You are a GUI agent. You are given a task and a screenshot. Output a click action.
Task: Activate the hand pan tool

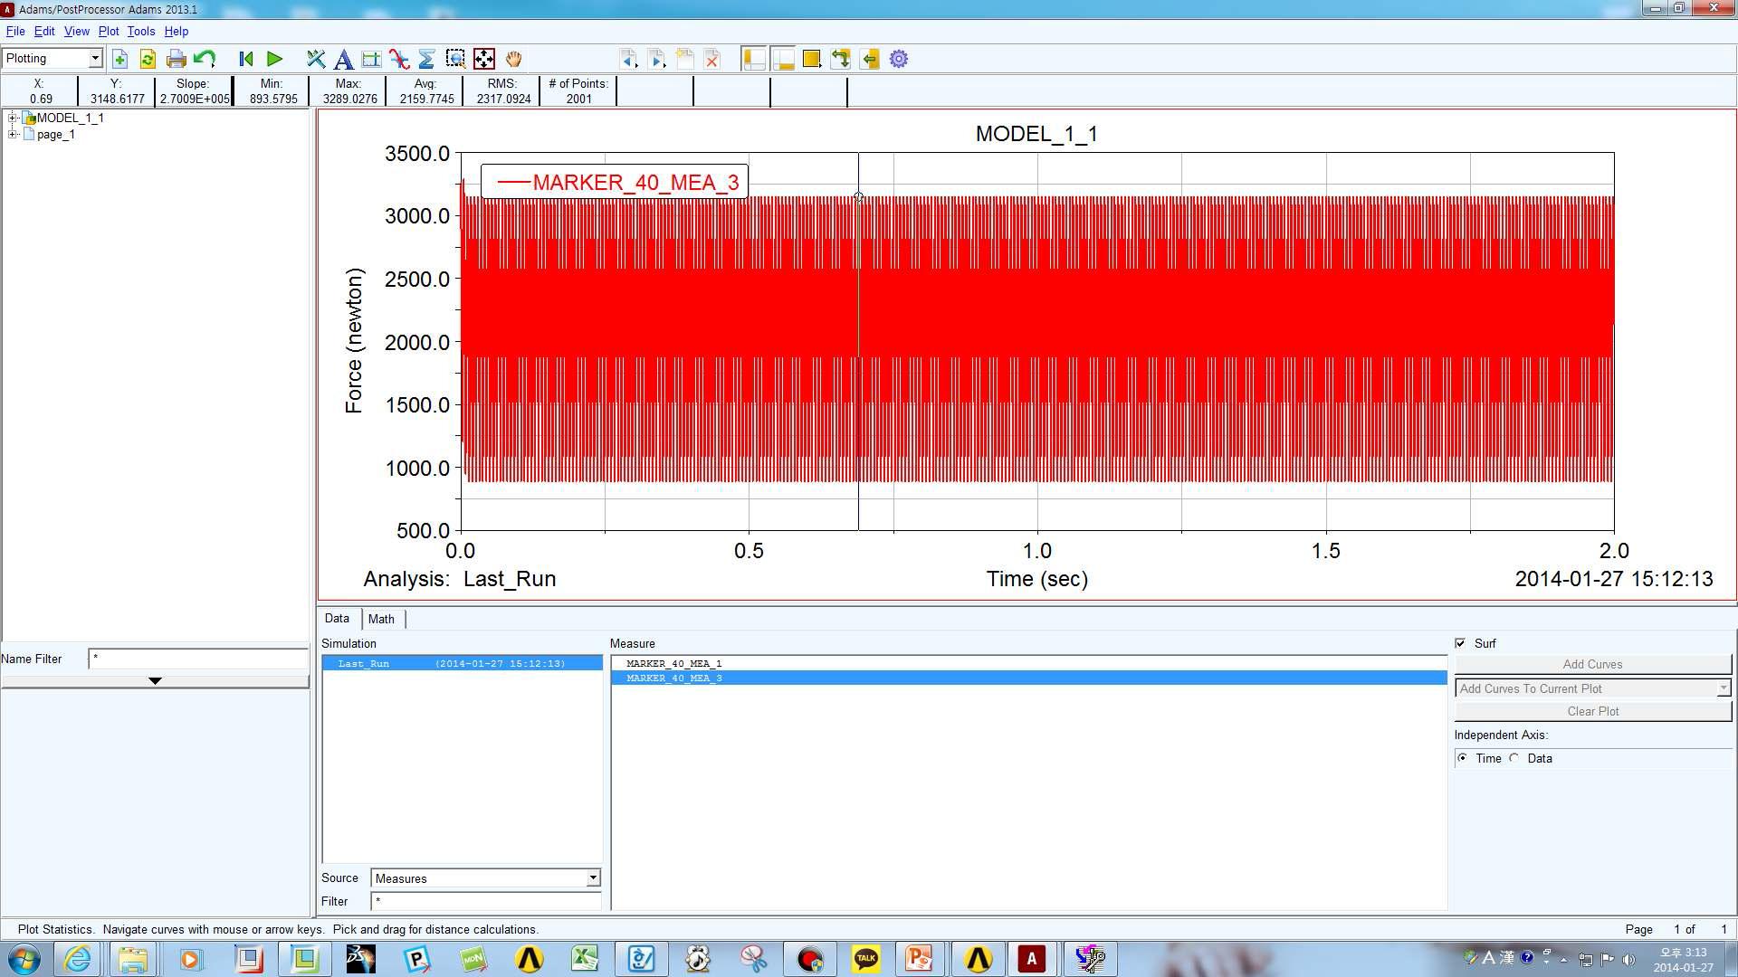(513, 60)
